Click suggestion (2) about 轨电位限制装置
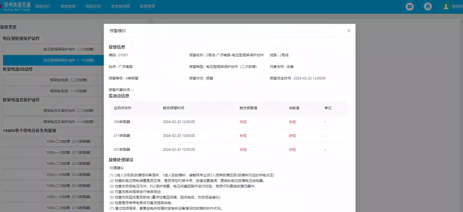 (x=187, y=180)
